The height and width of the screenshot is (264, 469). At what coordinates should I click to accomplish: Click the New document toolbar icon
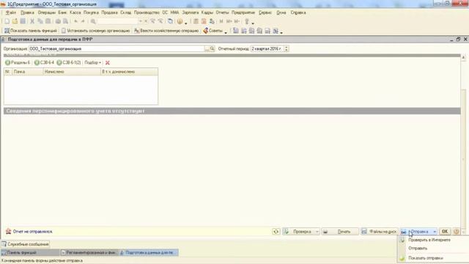coord(7,21)
